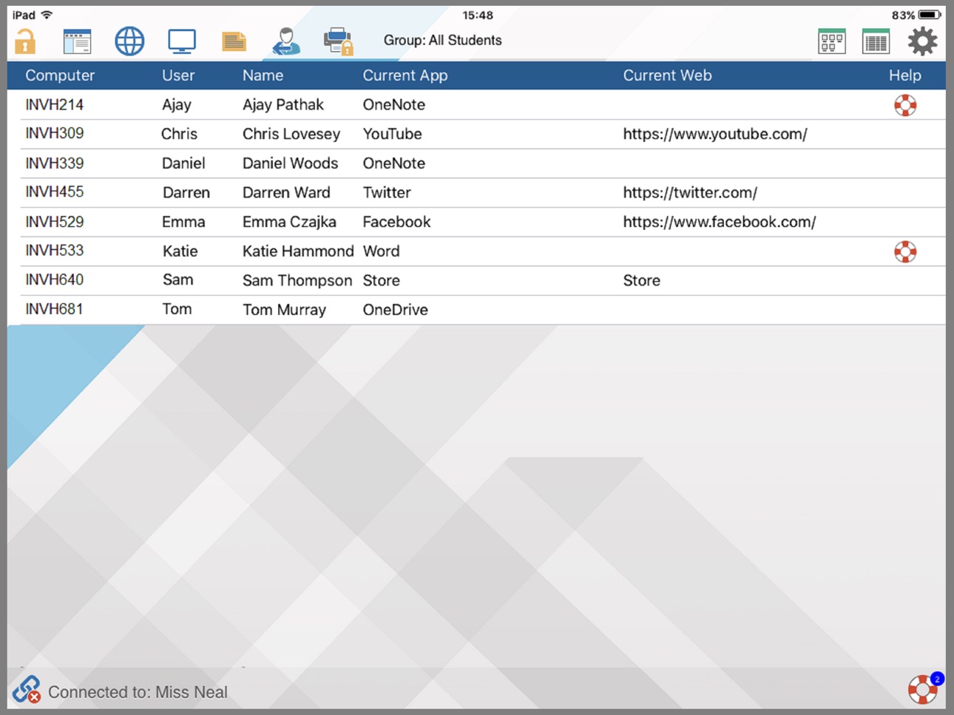Open the web globe icon
The image size is (954, 715).
tap(129, 41)
